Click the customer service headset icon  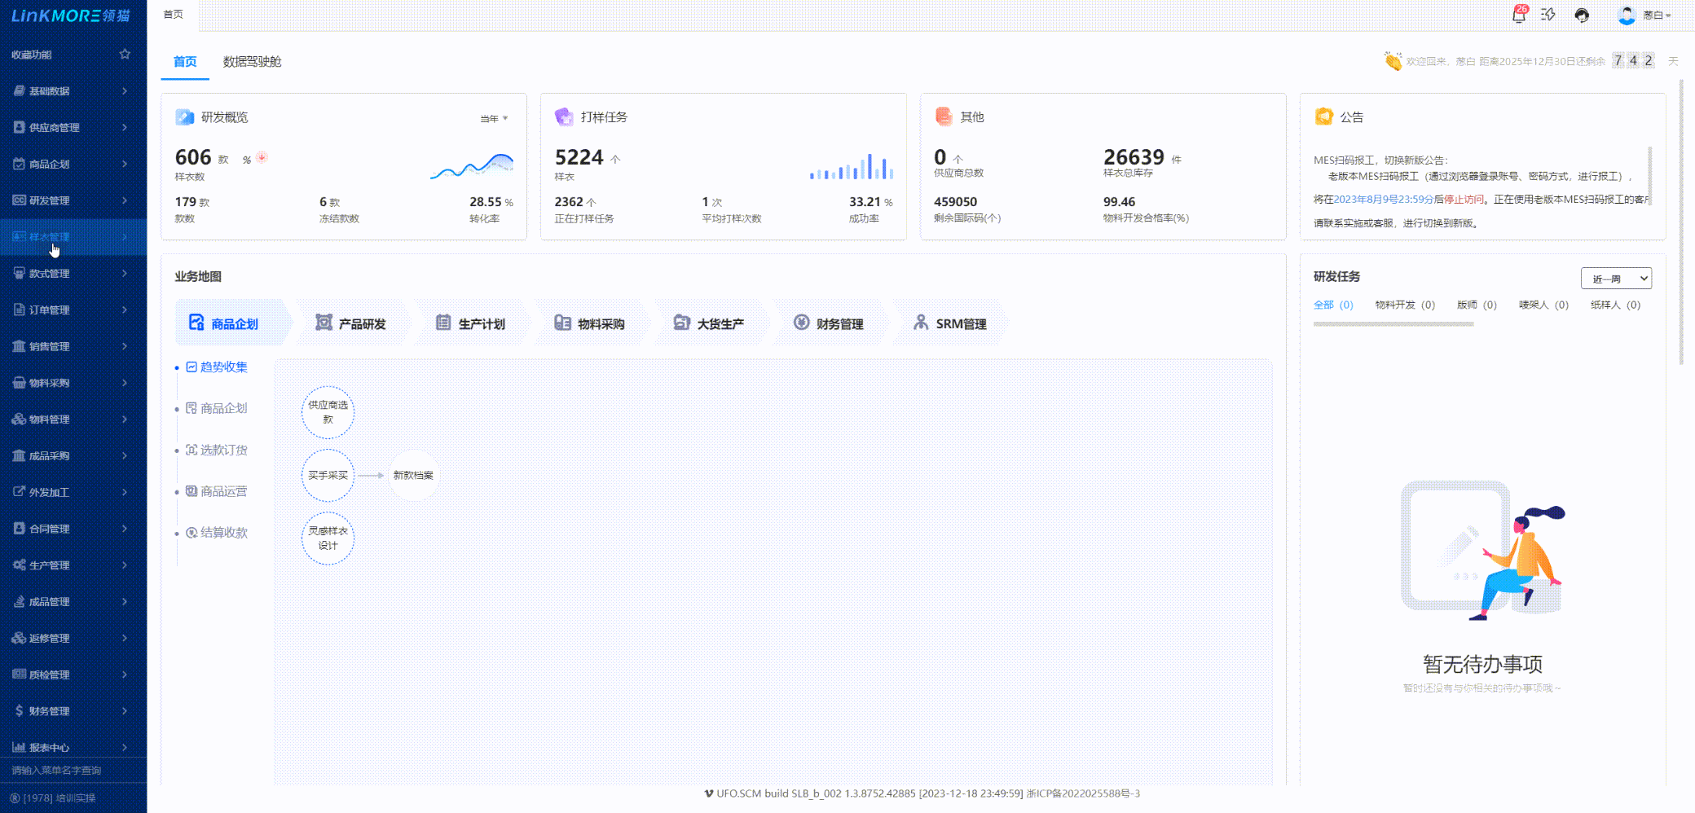[1582, 15]
